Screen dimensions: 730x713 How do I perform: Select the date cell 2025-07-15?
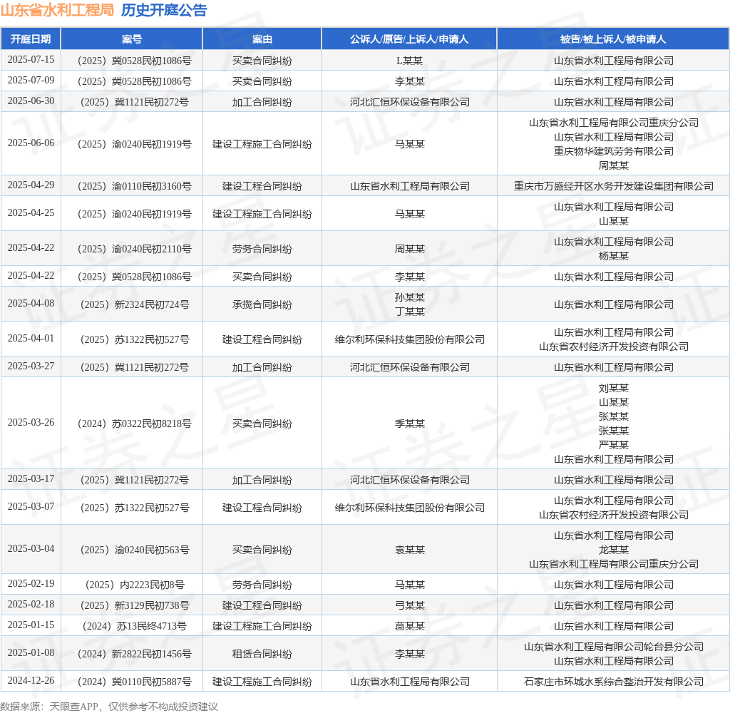31,60
